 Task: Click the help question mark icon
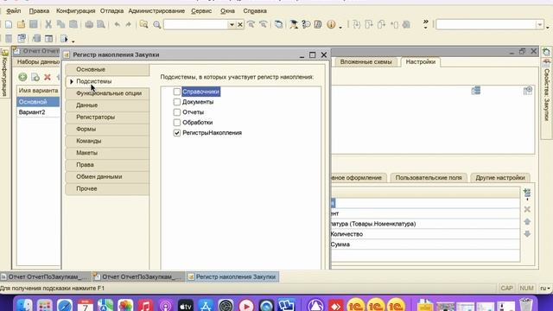(306, 24)
